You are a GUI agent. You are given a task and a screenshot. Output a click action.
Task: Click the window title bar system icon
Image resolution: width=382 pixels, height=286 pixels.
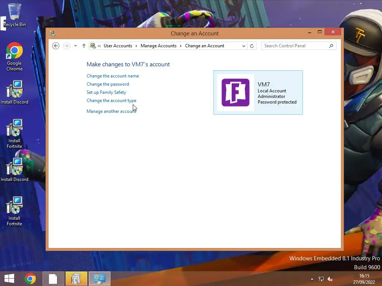pyautogui.click(x=52, y=33)
